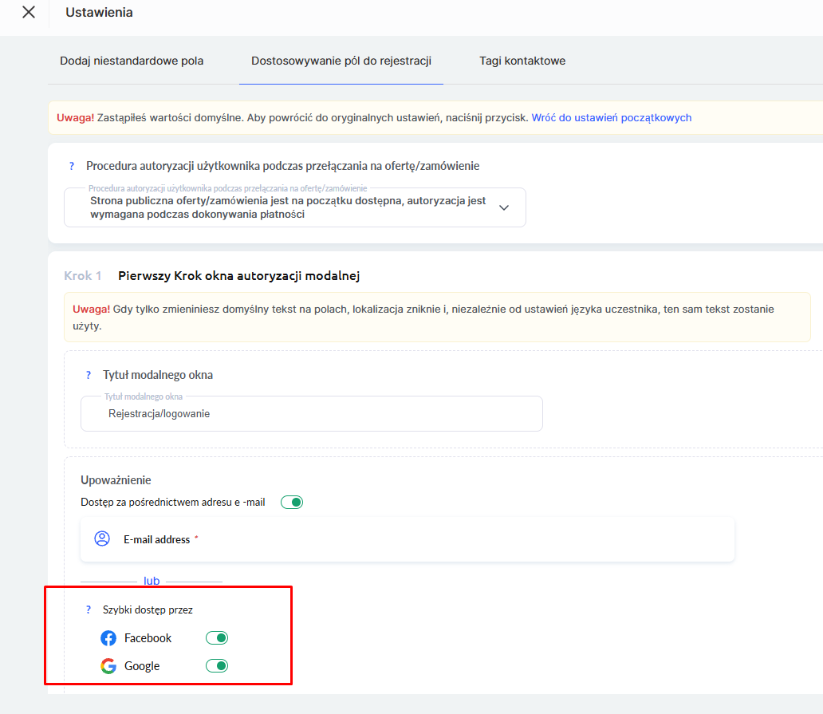
Task: Turn off Facebook quick access toggle
Action: click(x=217, y=638)
